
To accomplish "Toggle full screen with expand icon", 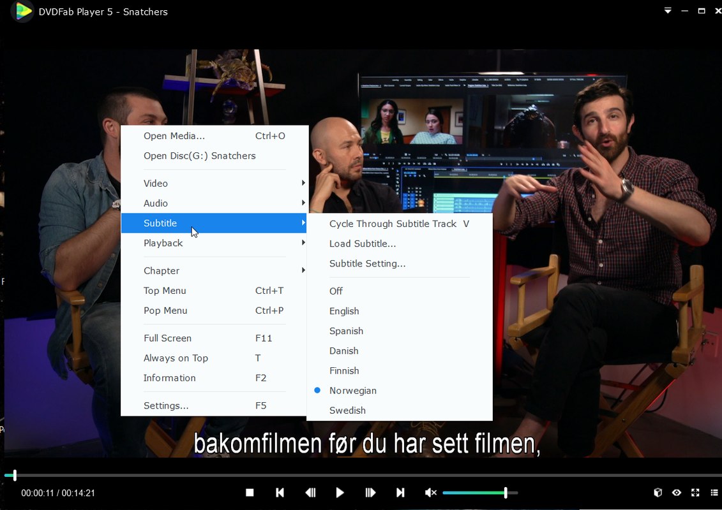I will point(695,493).
